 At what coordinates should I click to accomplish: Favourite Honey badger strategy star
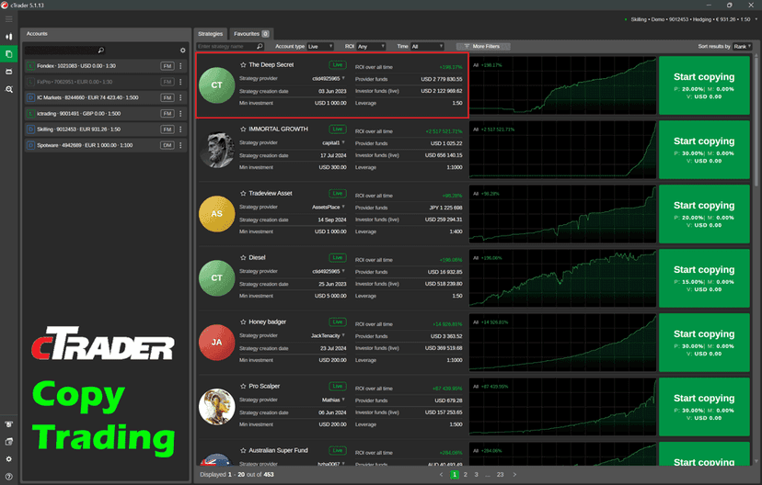pyautogui.click(x=243, y=321)
